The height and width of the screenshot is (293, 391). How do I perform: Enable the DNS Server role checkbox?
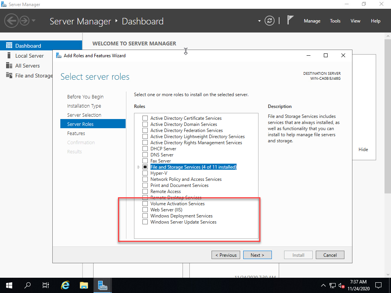(x=145, y=155)
